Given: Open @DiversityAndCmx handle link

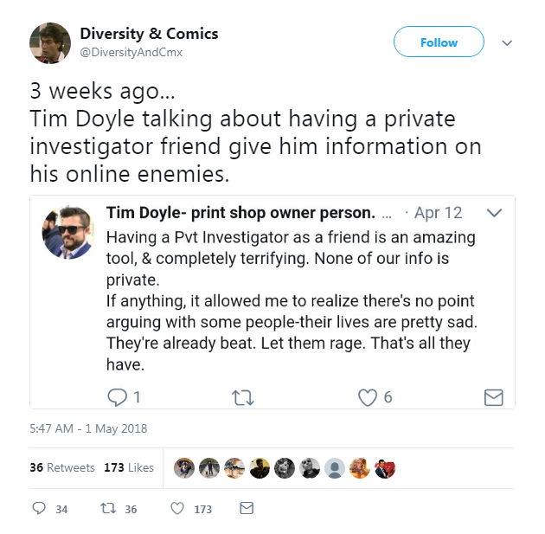Looking at the screenshot, I should 131,53.
